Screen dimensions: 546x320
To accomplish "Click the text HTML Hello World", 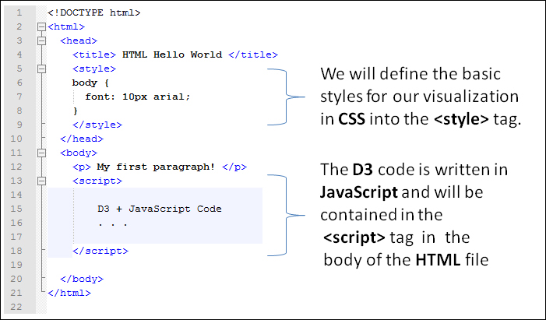I will pyautogui.click(x=172, y=55).
